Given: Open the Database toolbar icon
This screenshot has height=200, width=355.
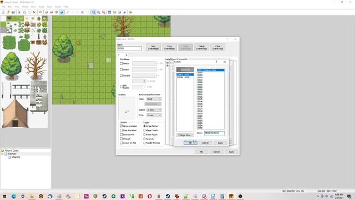Looking at the screenshot, I should 110,12.
